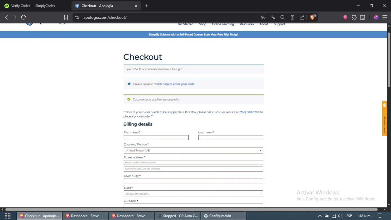The width and height of the screenshot is (391, 220).
Task: Open reader mode icon
Action: (x=292, y=17)
